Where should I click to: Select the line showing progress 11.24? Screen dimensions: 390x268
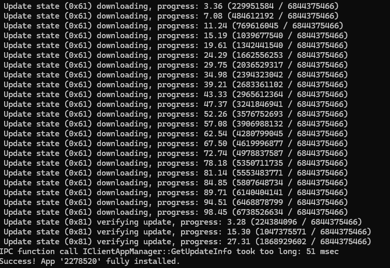tap(173, 26)
